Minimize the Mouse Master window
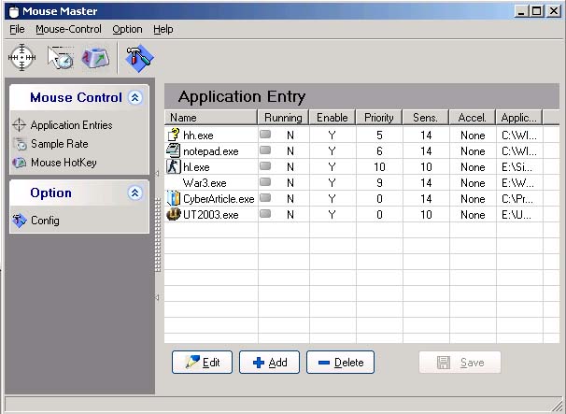The height and width of the screenshot is (414, 566). (x=521, y=11)
